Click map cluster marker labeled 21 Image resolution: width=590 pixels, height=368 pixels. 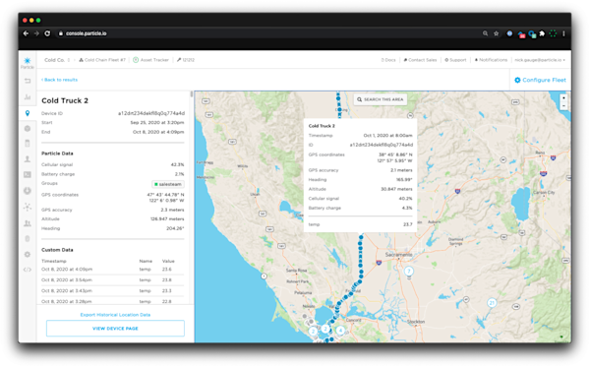492,303
